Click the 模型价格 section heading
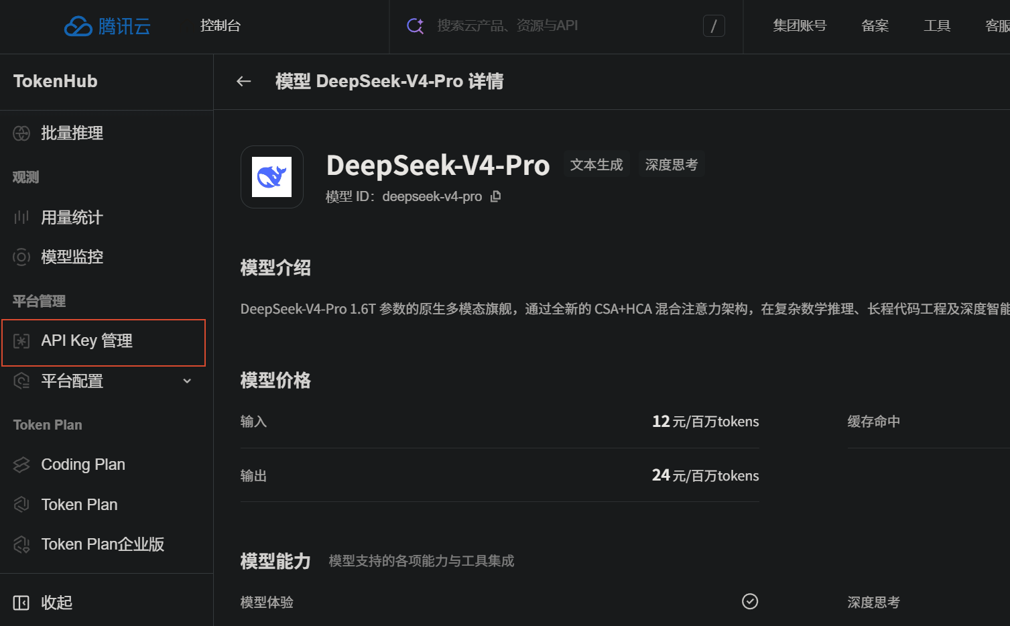 click(275, 381)
